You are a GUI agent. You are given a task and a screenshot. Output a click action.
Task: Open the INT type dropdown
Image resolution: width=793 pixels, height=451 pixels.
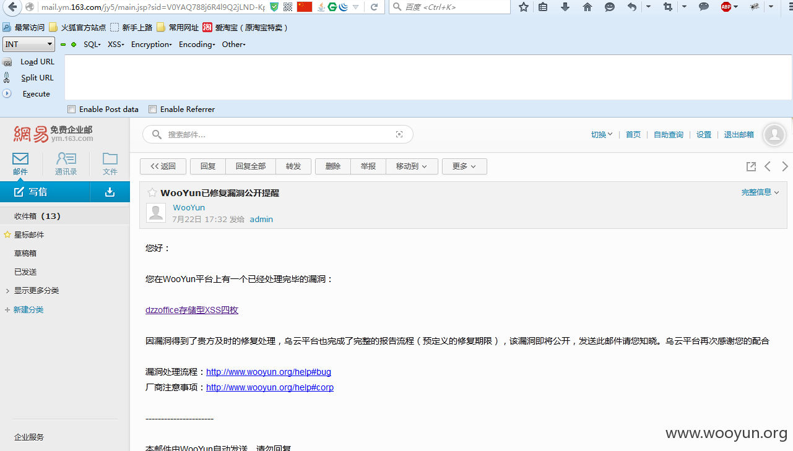[29, 45]
